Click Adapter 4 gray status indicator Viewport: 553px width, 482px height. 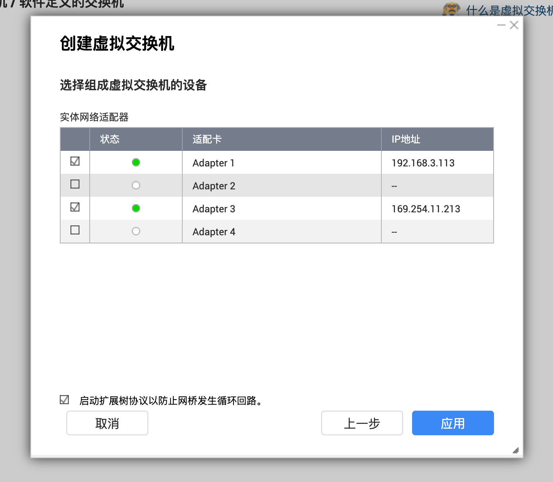pyautogui.click(x=136, y=231)
